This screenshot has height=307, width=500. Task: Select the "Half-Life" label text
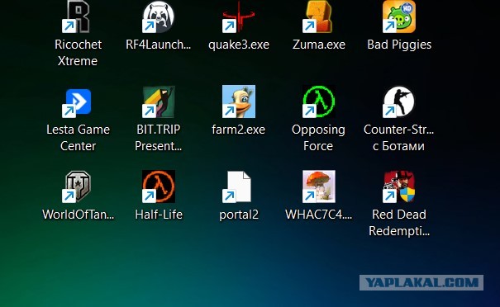coord(159,215)
